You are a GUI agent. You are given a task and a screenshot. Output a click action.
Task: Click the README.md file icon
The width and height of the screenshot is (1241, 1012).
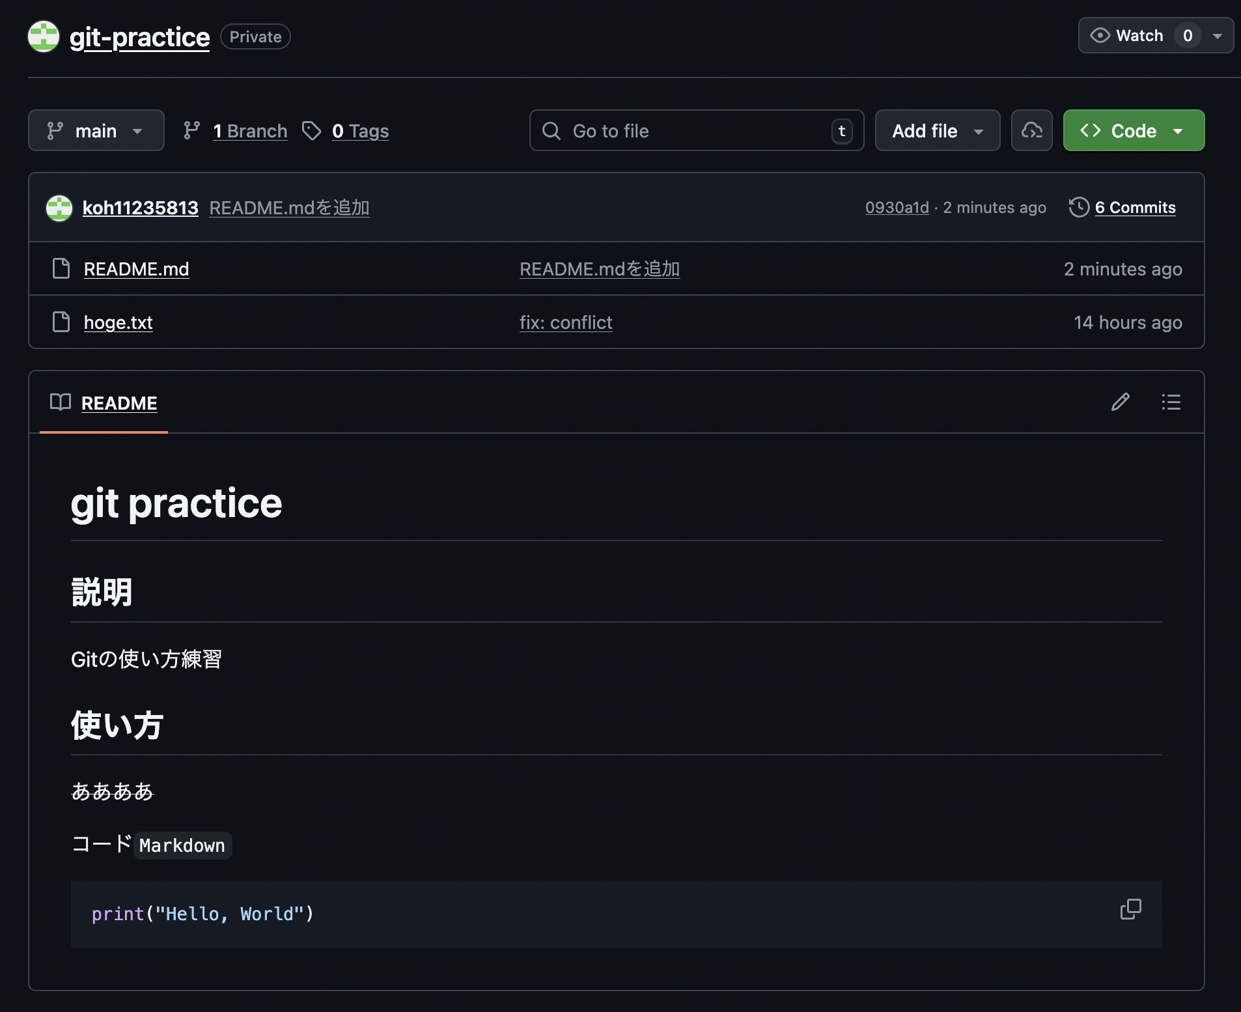pyautogui.click(x=61, y=268)
